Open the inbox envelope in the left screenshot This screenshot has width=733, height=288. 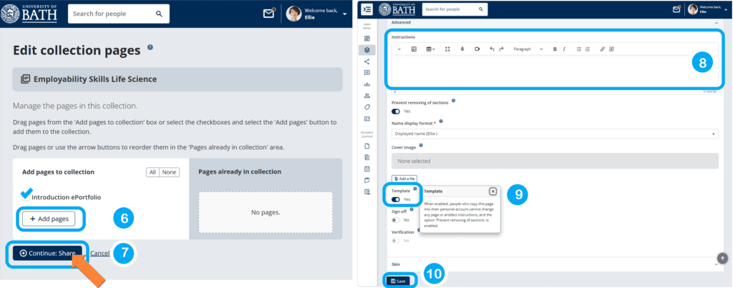pyautogui.click(x=269, y=14)
